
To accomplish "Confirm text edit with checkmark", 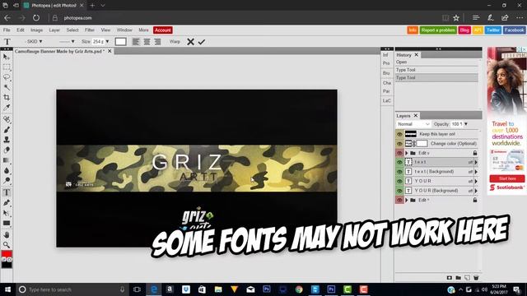I will tap(201, 42).
